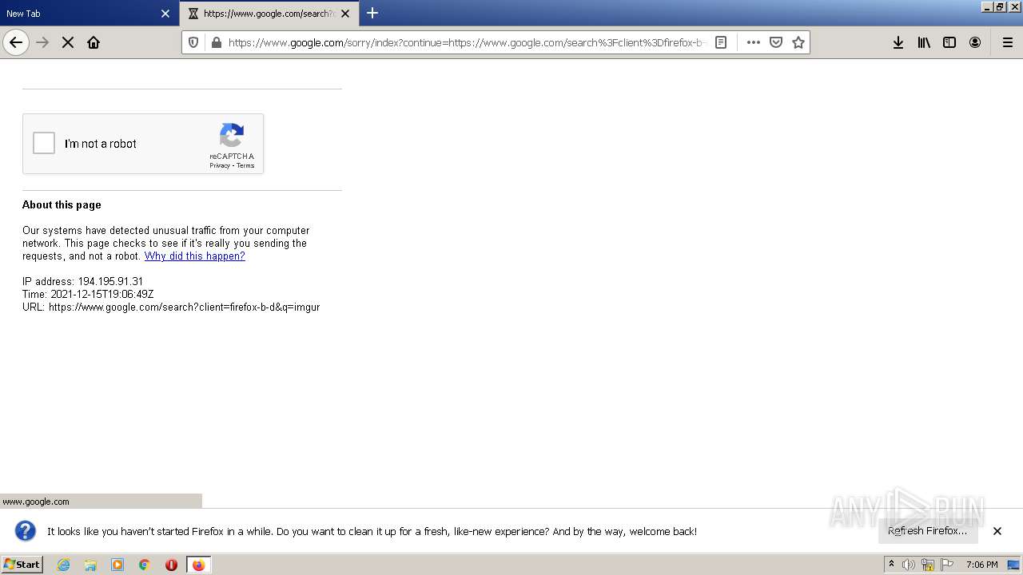Click the taskbar clock 7:06 PM
This screenshot has height=575, width=1023.
click(x=981, y=565)
